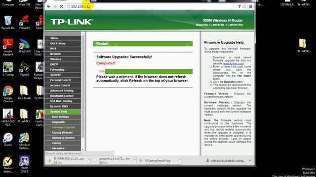This screenshot has height=177, width=316.
Task: Open Status menu in router sidebar
Action: click(63, 38)
